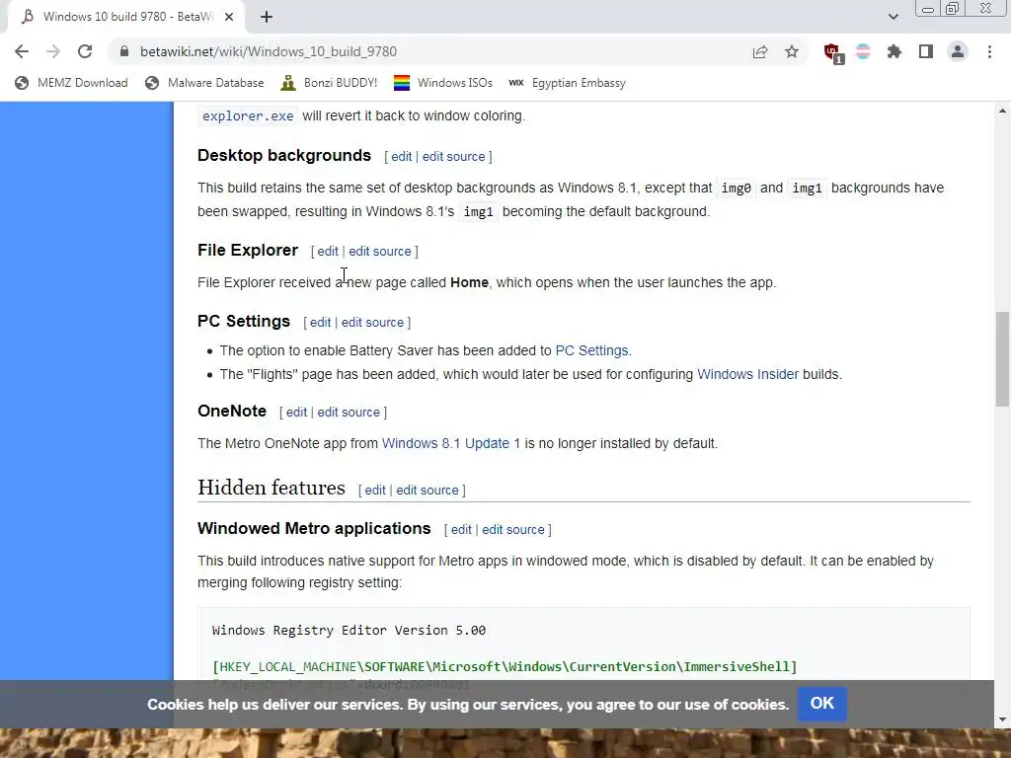
Task: Edit source of Windowed Metro applications
Action: pos(513,530)
